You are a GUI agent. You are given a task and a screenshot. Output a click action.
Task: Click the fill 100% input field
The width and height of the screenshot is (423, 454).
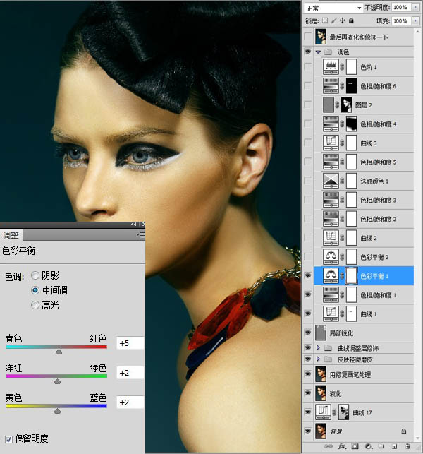[x=401, y=21]
